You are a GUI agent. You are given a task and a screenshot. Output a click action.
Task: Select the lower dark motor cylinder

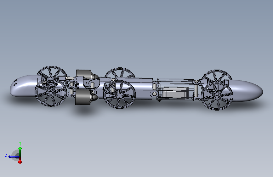point(83,97)
